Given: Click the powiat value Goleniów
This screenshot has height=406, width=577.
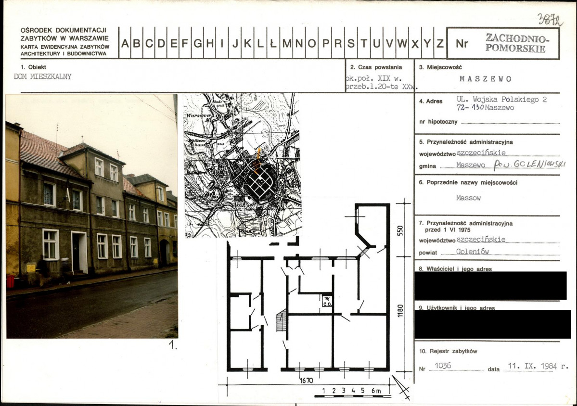Looking at the screenshot, I should pos(473,252).
